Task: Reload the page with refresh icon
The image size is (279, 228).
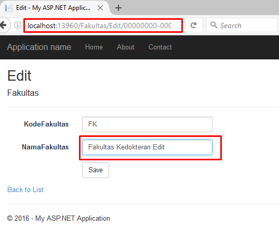Action: (x=194, y=26)
